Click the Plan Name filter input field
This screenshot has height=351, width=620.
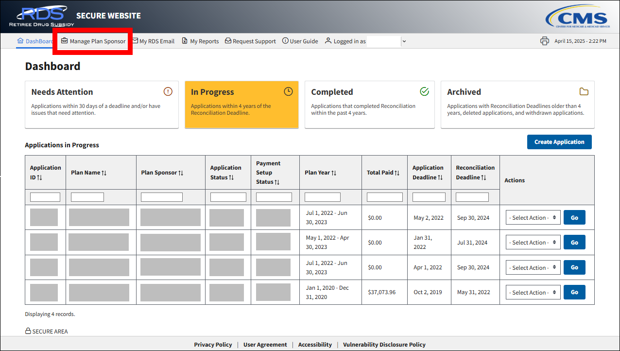click(87, 197)
